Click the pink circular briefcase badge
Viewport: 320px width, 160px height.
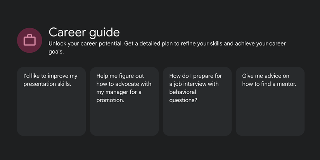[x=29, y=40]
